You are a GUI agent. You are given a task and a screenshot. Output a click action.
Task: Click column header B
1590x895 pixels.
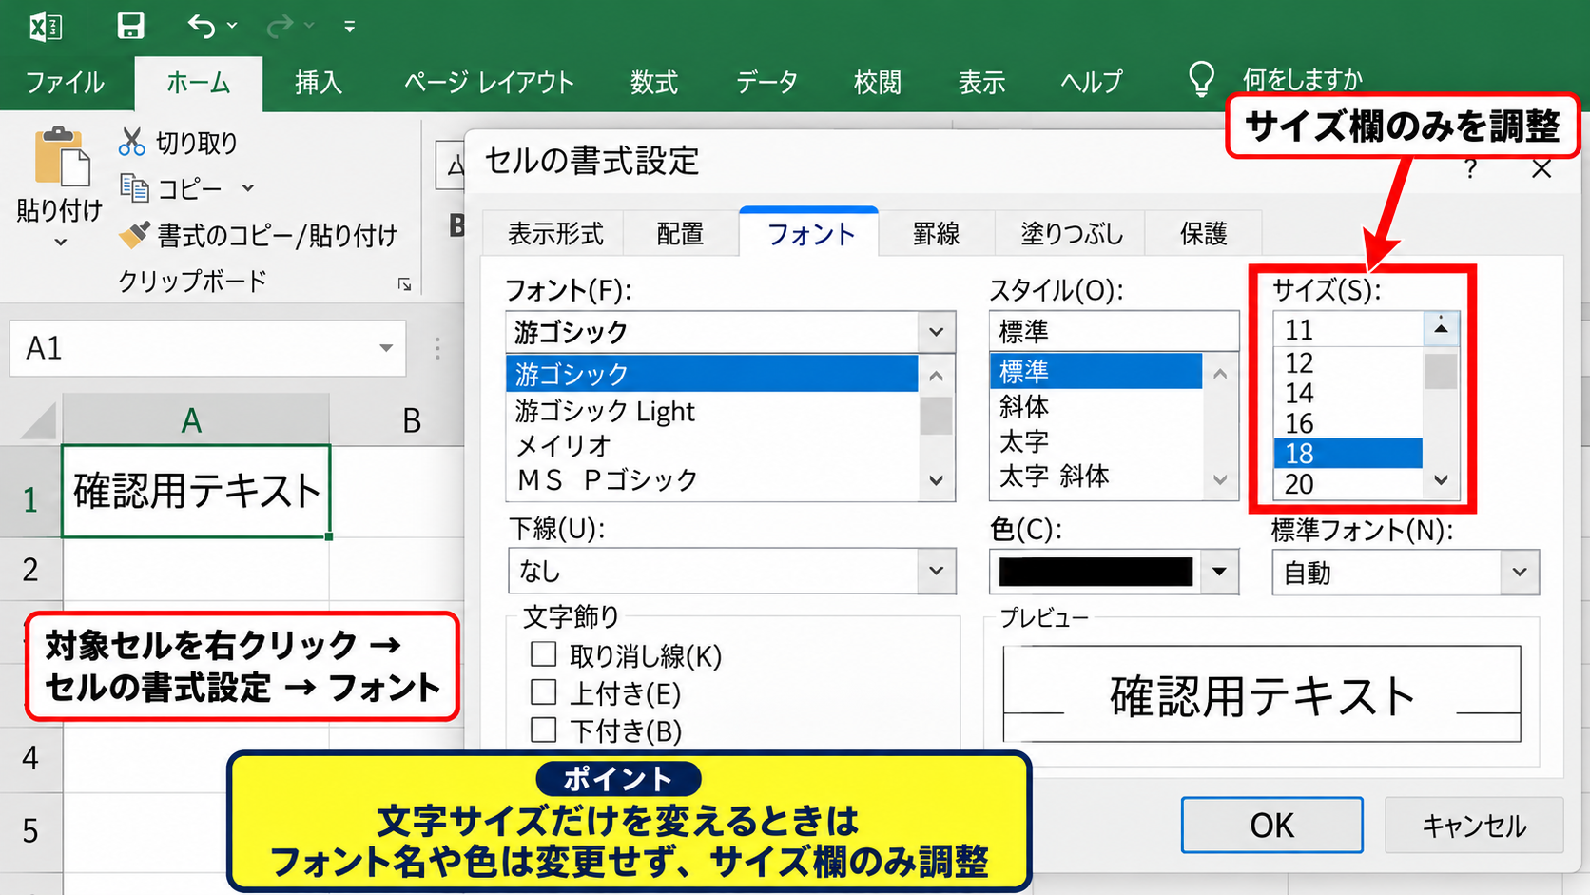(x=411, y=420)
